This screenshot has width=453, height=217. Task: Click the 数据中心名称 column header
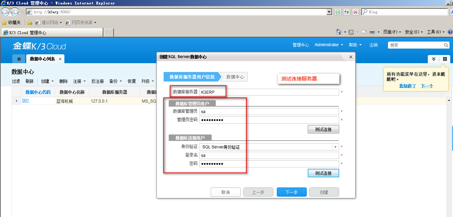(x=72, y=92)
